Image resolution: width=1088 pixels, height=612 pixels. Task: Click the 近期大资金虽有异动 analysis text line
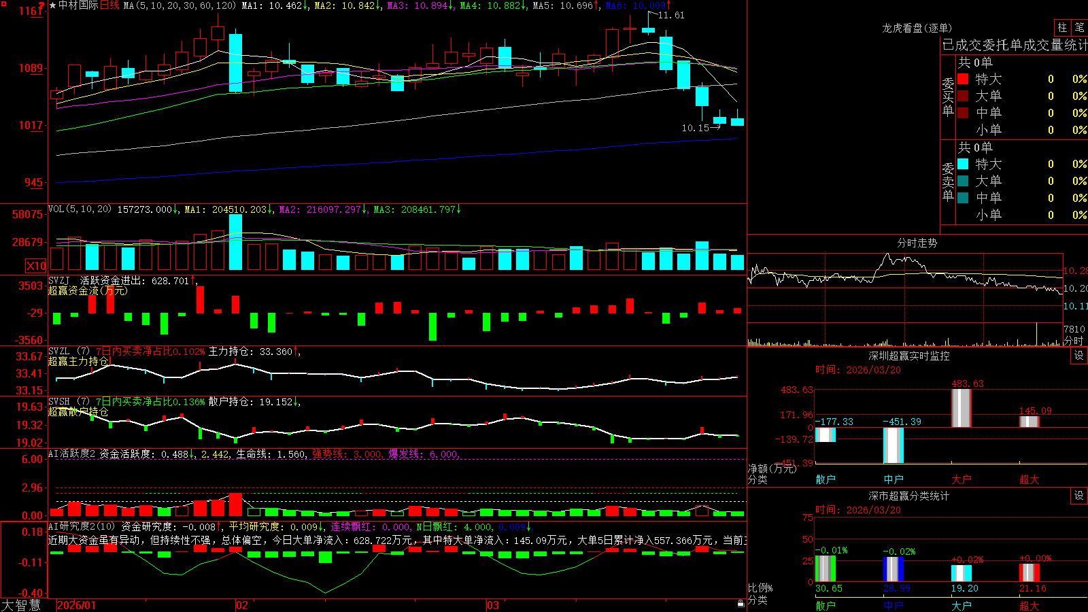coord(398,540)
